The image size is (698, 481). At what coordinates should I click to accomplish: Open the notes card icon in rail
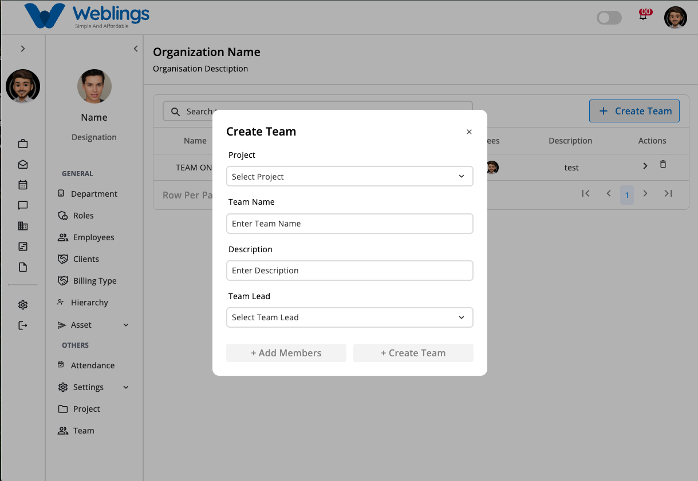[x=23, y=247]
